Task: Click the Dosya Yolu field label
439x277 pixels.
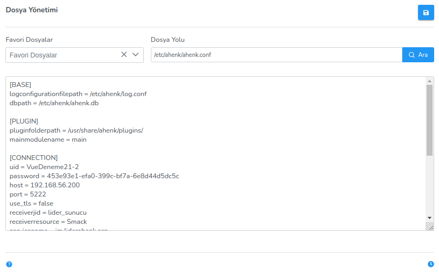Action: tap(168, 40)
